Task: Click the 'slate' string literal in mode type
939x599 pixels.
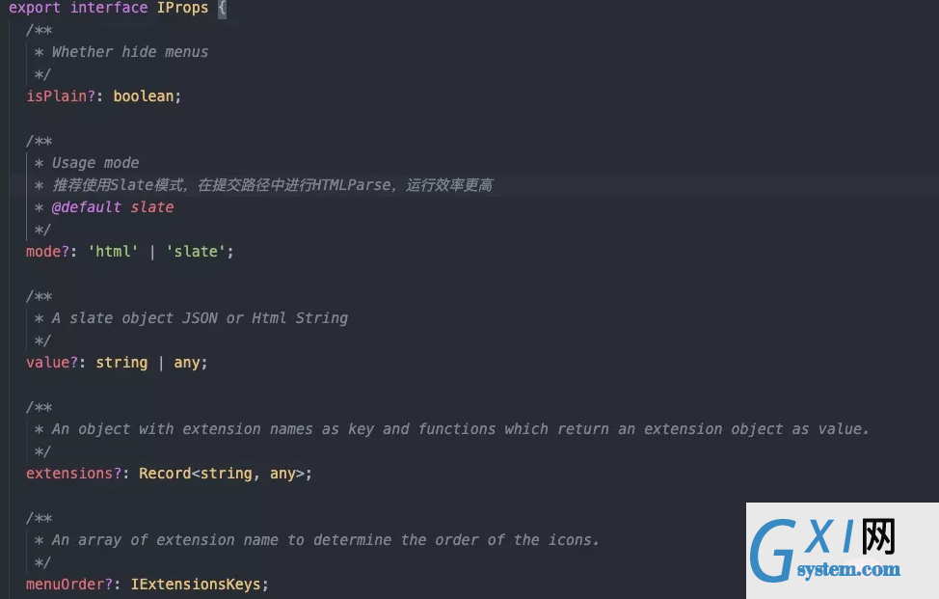Action: pyautogui.click(x=196, y=252)
